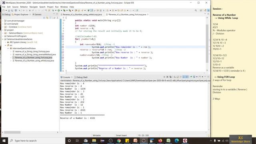This screenshot has height=144, width=256.
Task: Open File Explorer from the taskbar
Action: (x=94, y=140)
